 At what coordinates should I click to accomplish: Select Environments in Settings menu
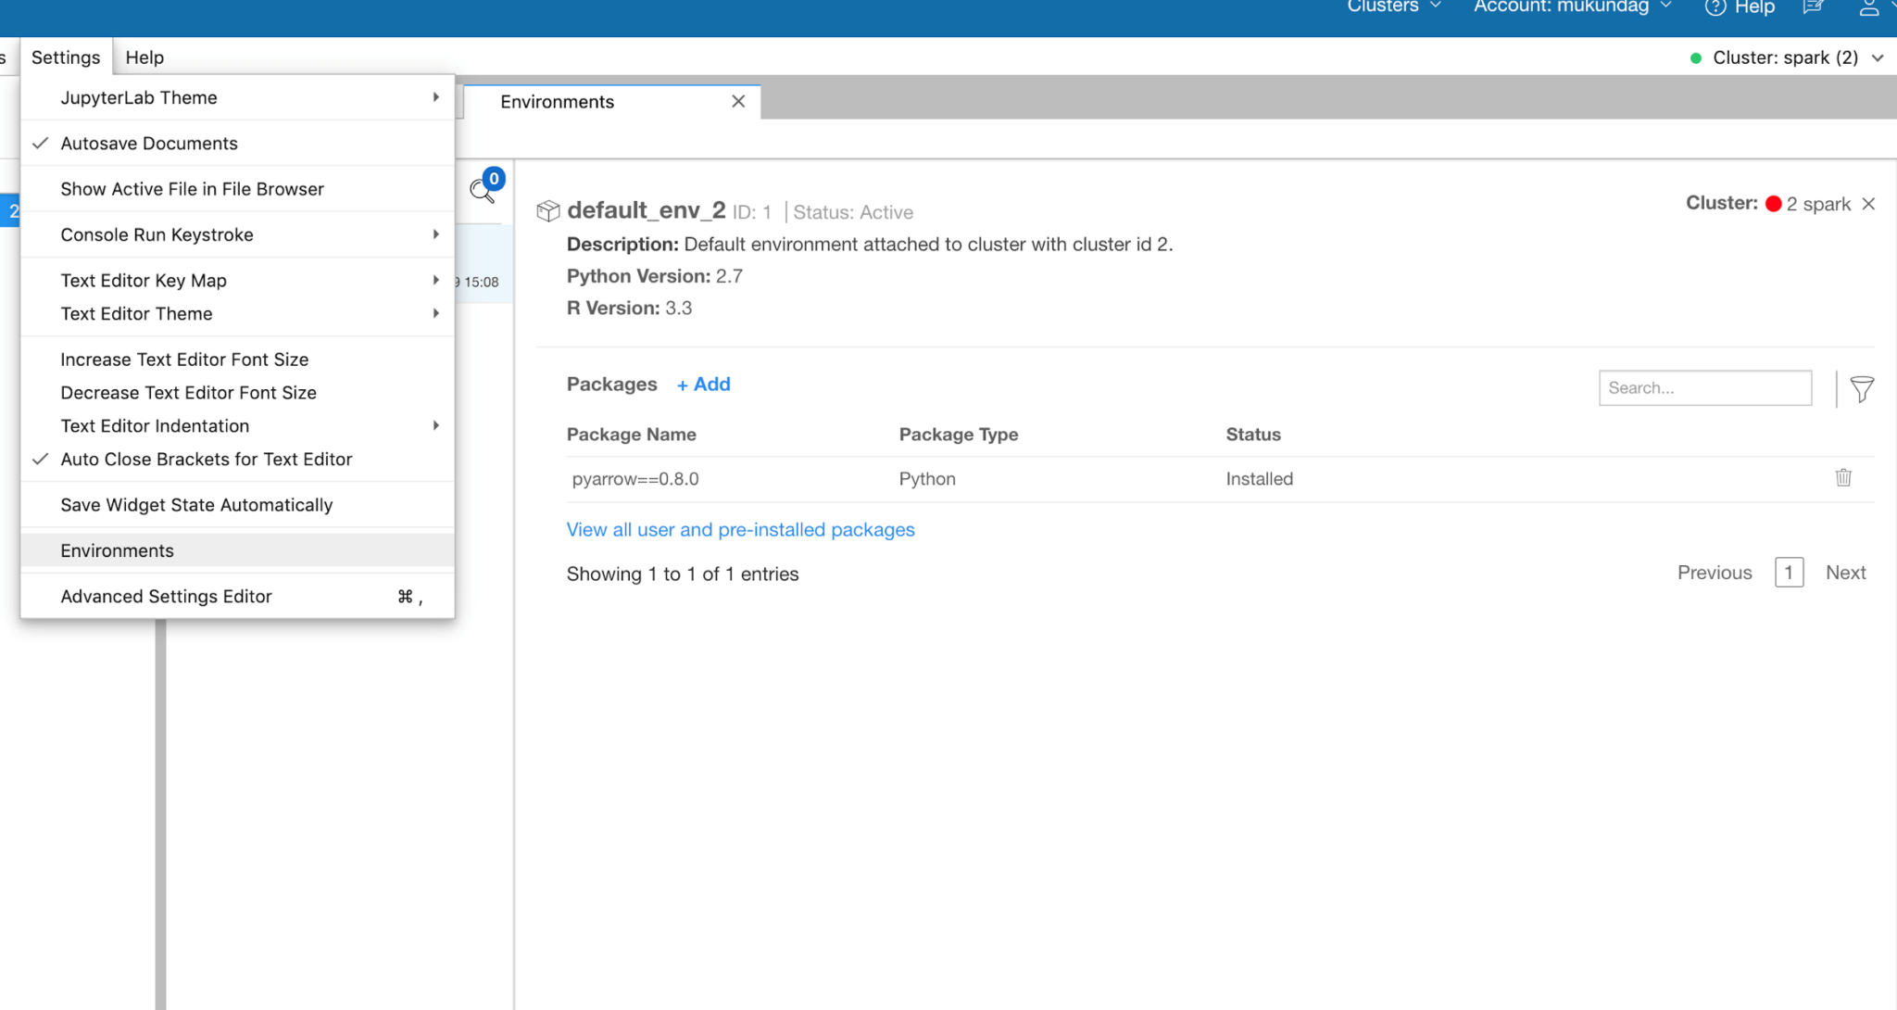(x=238, y=550)
